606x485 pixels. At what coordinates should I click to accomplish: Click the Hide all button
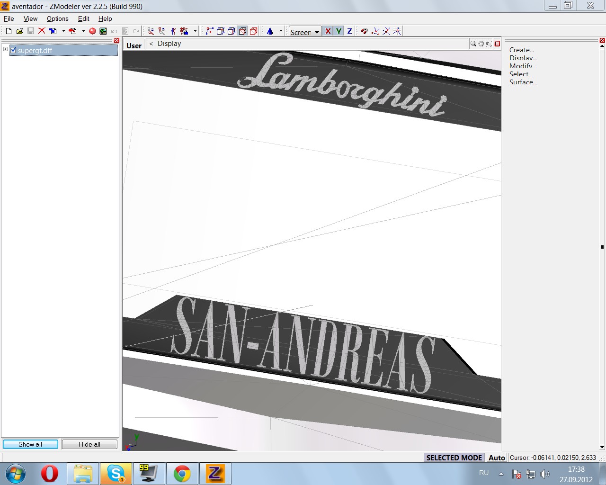coord(89,444)
